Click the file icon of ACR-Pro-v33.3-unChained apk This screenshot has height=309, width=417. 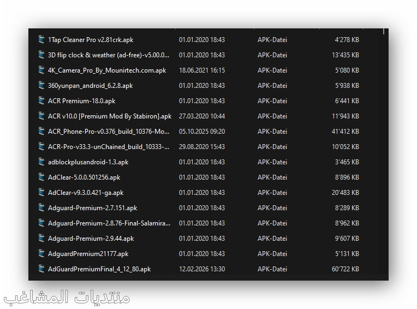pyautogui.click(x=41, y=146)
